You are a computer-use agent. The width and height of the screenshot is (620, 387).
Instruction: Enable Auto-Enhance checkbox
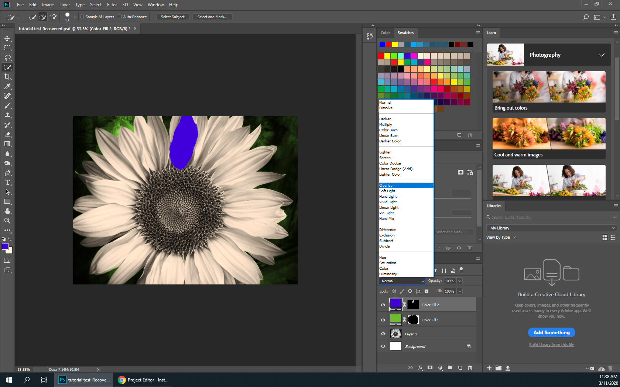click(120, 17)
